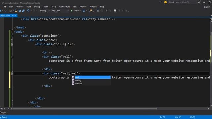This screenshot has width=212, height=119.
Task: Open the undo history dropdown arrow
Action: (31, 11)
